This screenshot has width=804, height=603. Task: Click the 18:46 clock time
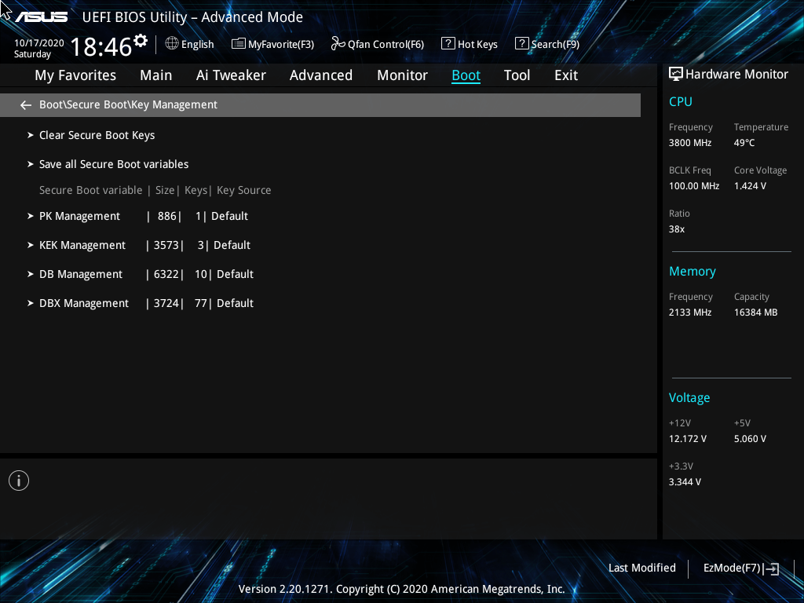click(x=101, y=47)
